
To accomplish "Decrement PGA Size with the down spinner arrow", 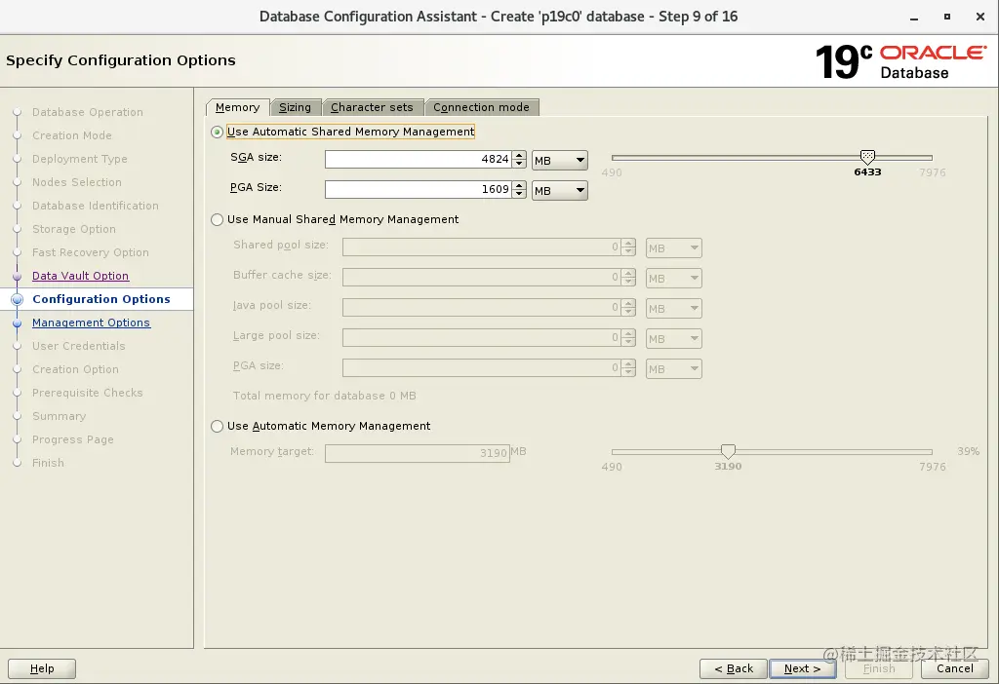I will click(x=519, y=194).
